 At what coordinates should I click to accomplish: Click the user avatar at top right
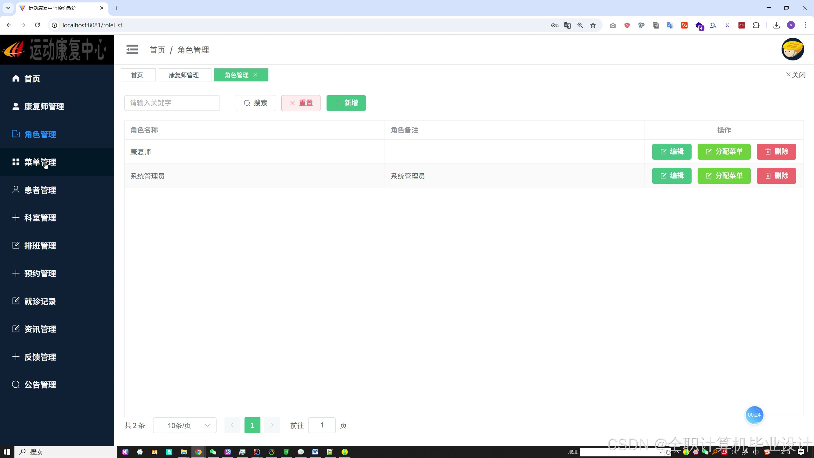(x=792, y=49)
